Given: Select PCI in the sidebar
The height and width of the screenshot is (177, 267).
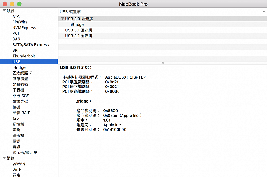Looking at the screenshot, I should 16,33.
